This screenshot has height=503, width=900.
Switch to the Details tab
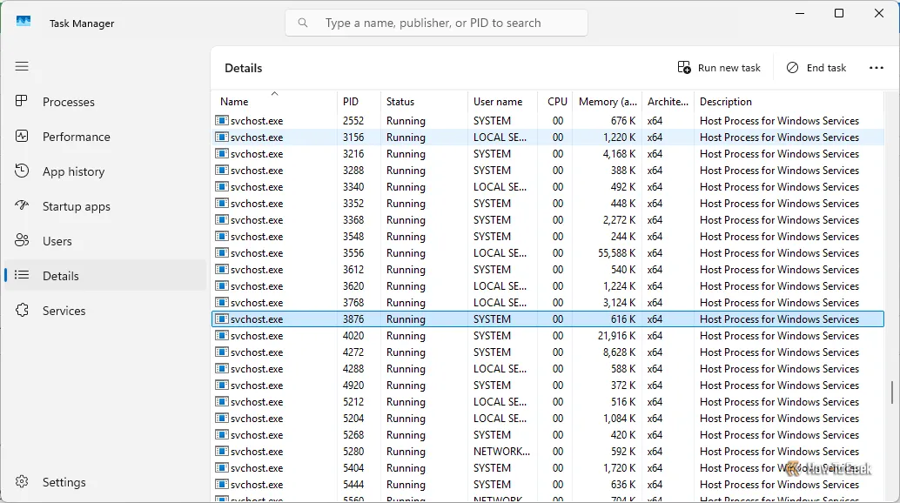tap(61, 276)
